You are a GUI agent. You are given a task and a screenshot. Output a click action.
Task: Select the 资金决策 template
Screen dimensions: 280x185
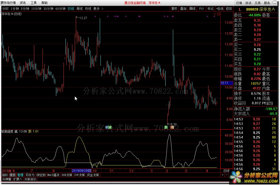pos(93,175)
